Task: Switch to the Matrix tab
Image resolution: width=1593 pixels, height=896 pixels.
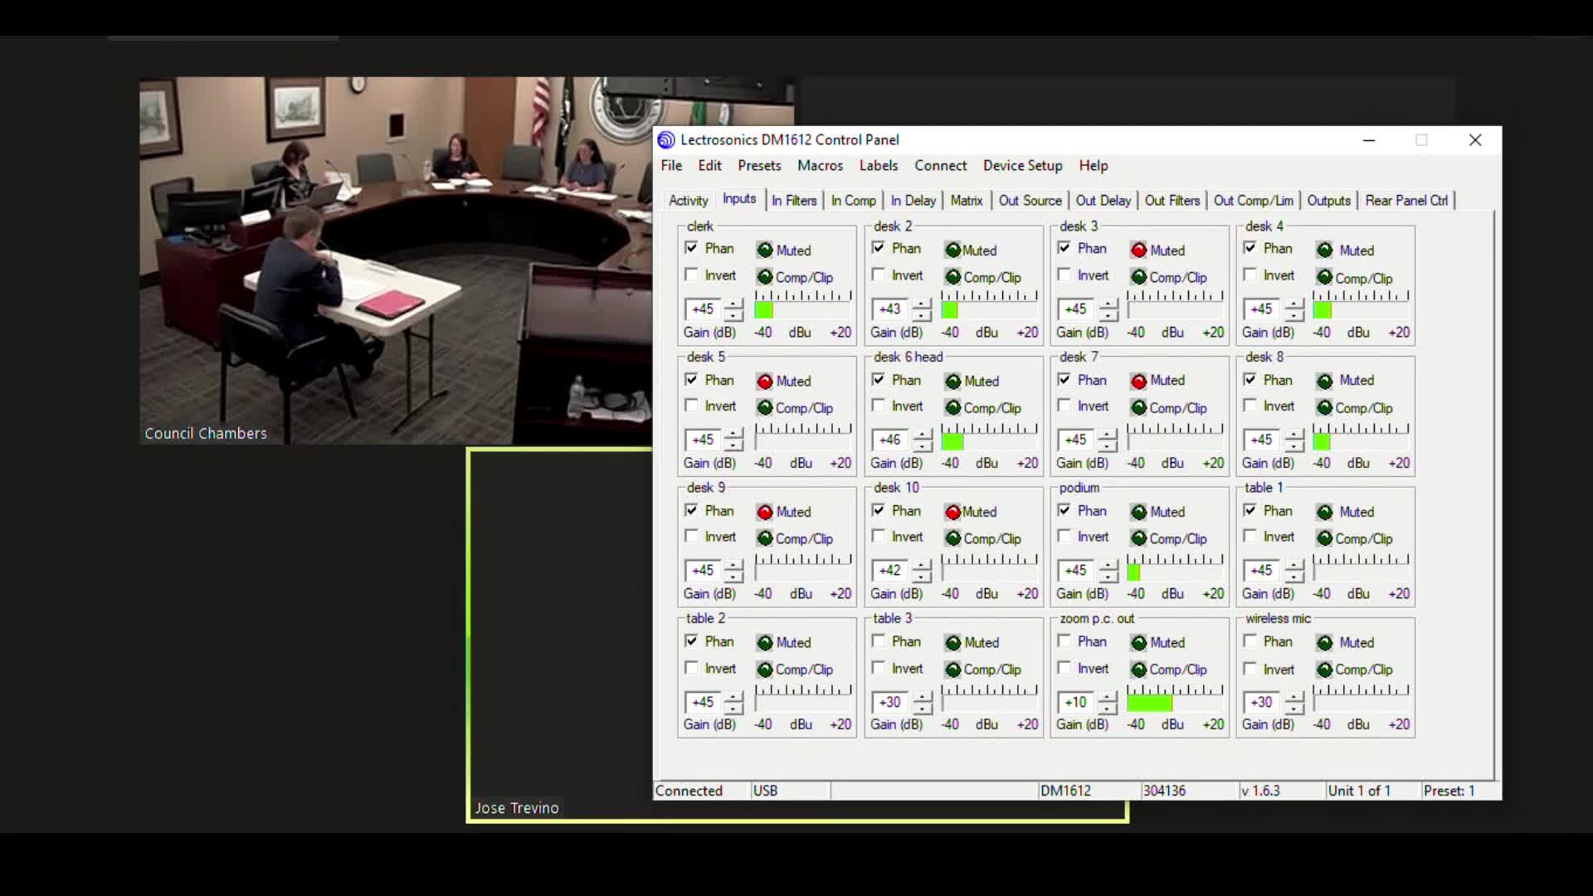Action: pyautogui.click(x=966, y=200)
